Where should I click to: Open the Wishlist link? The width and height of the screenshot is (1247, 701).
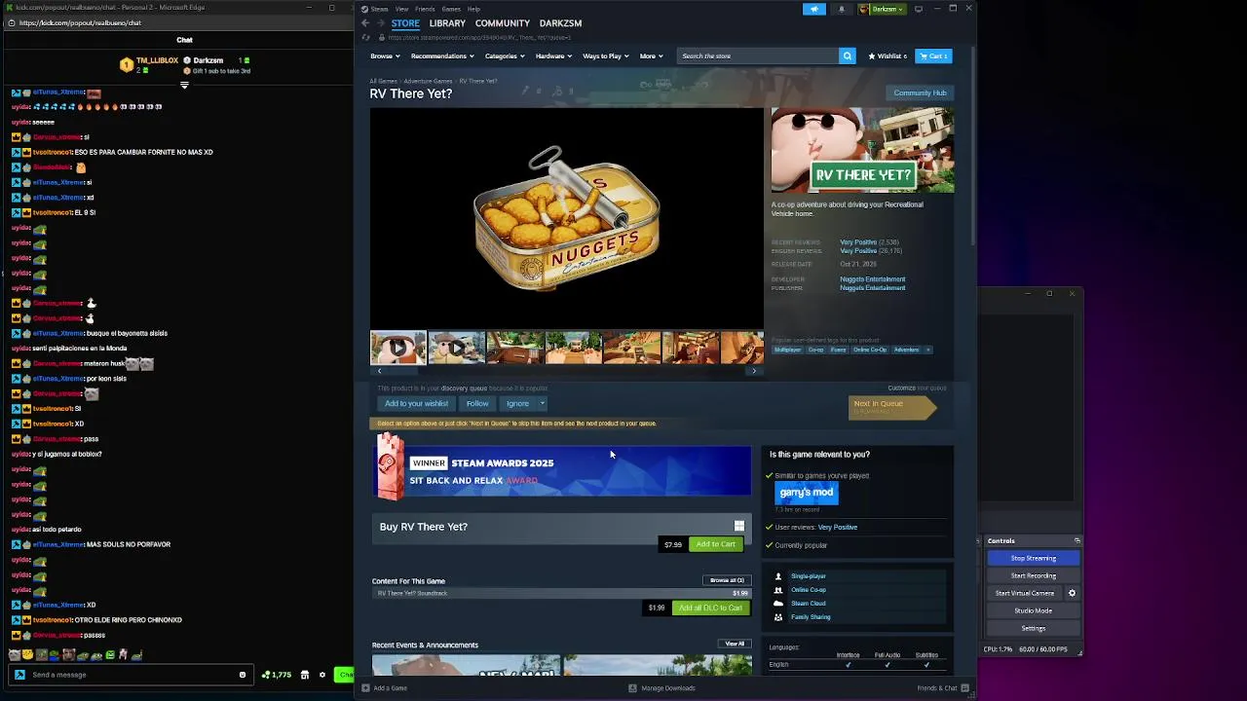(x=888, y=55)
